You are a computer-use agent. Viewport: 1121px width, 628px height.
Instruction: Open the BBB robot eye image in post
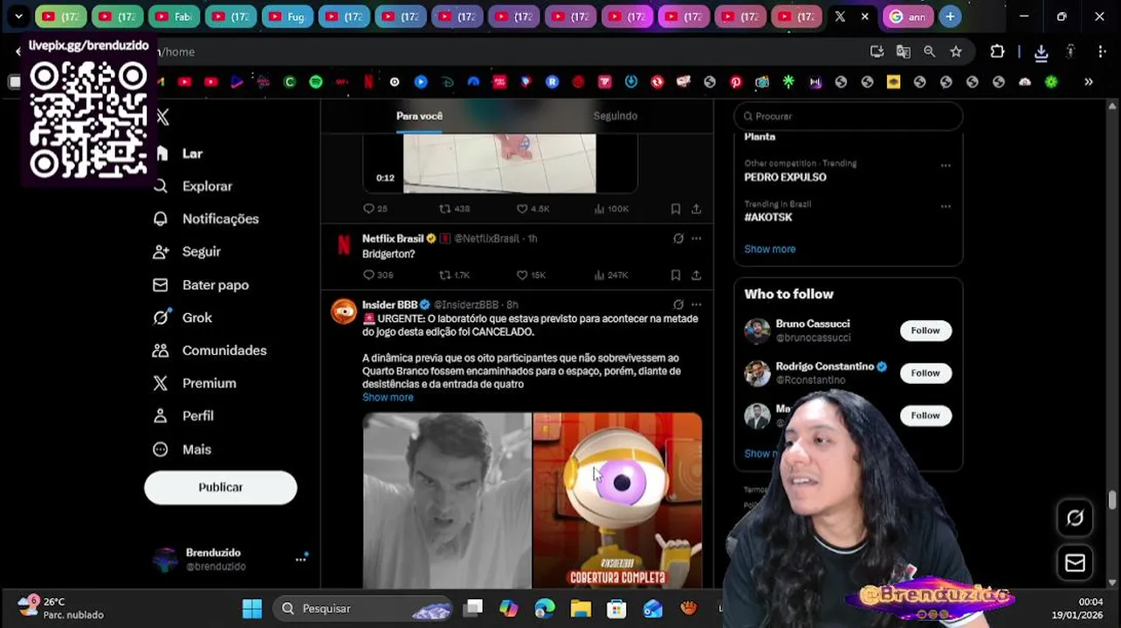click(617, 501)
